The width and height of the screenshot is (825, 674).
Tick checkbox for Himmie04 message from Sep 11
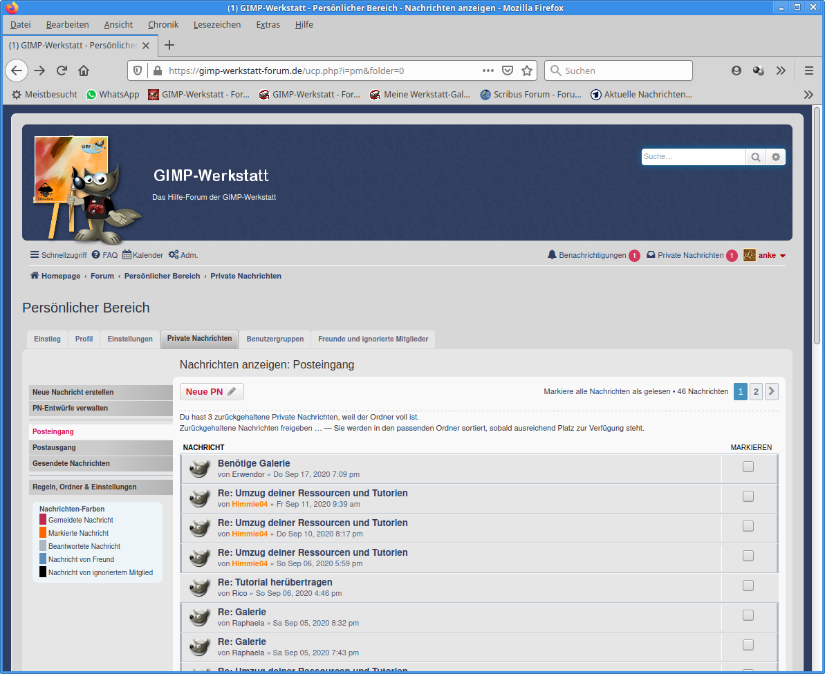pyautogui.click(x=748, y=496)
